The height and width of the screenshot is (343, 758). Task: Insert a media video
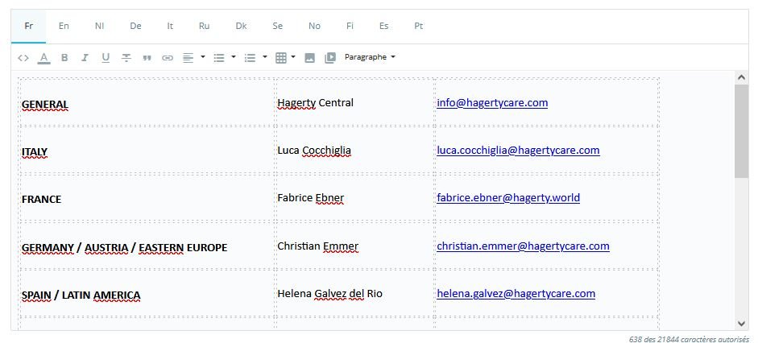click(x=330, y=58)
